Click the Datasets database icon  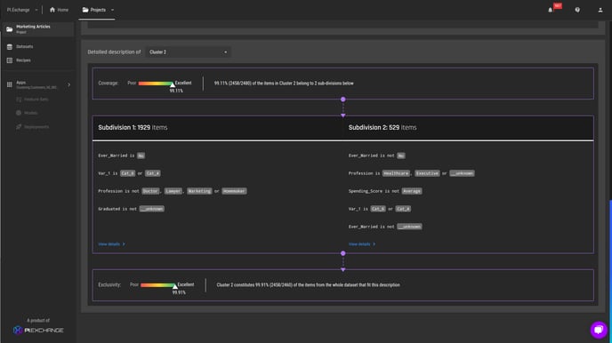point(10,47)
